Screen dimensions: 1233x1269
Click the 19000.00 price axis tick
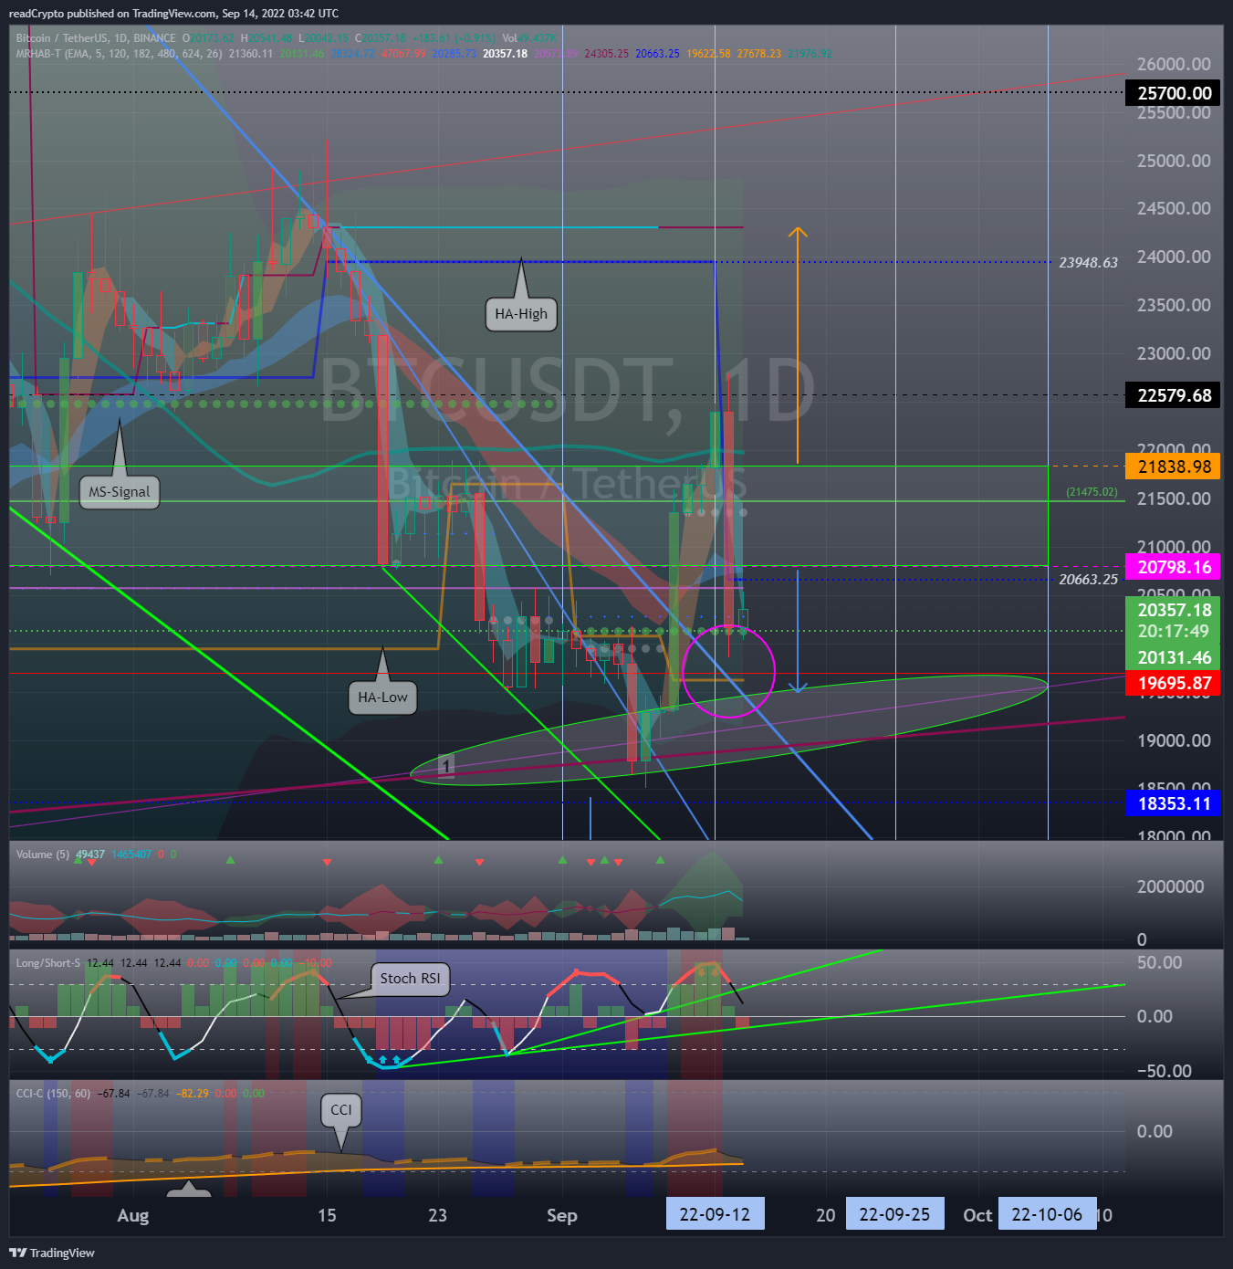(1174, 740)
